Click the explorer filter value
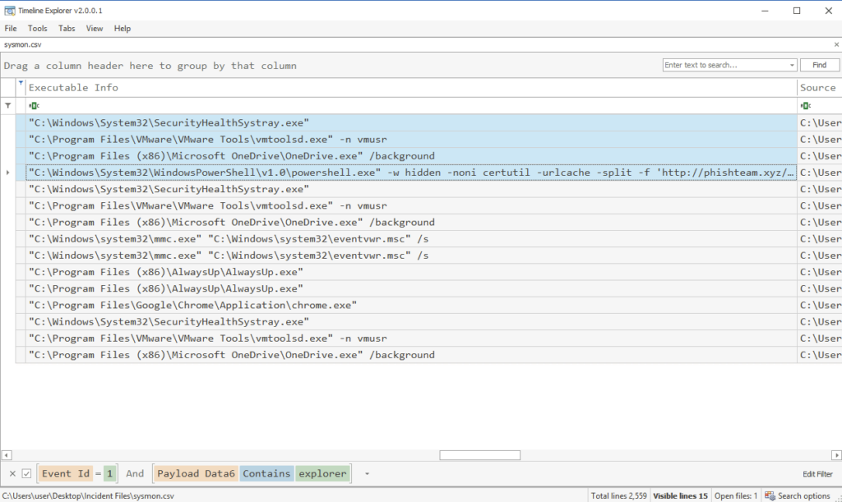Viewport: 842px width, 502px height. point(322,473)
